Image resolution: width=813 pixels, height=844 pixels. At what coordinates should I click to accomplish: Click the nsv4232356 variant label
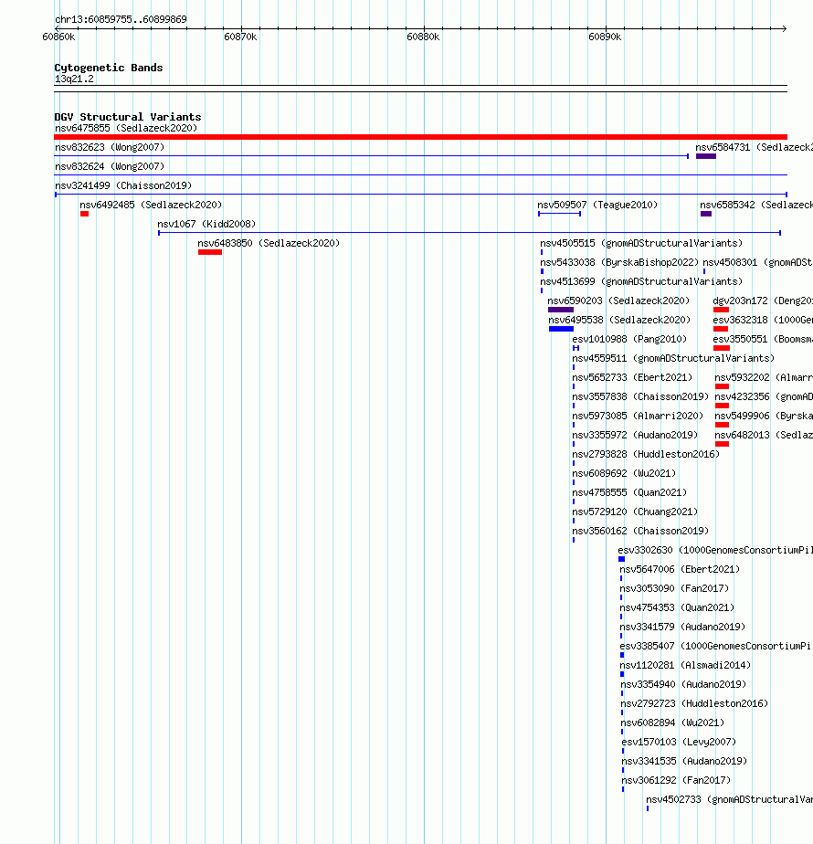pyautogui.click(x=764, y=397)
